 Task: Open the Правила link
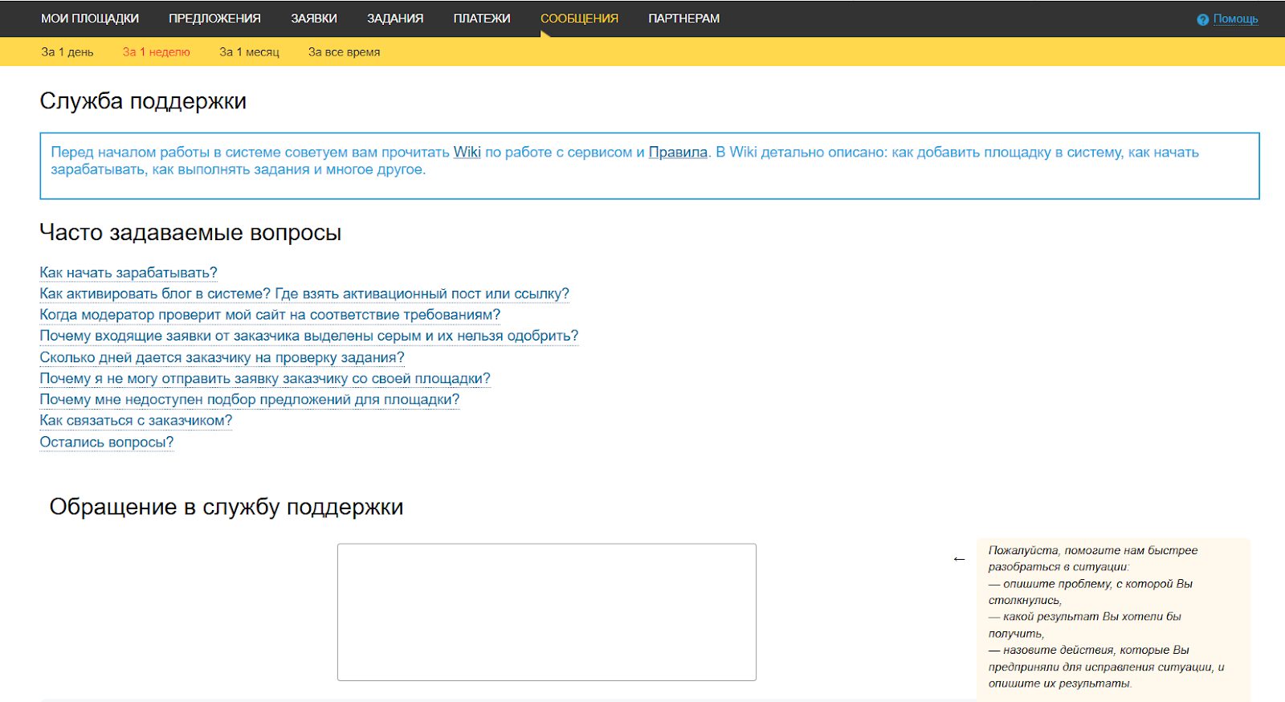click(x=678, y=153)
